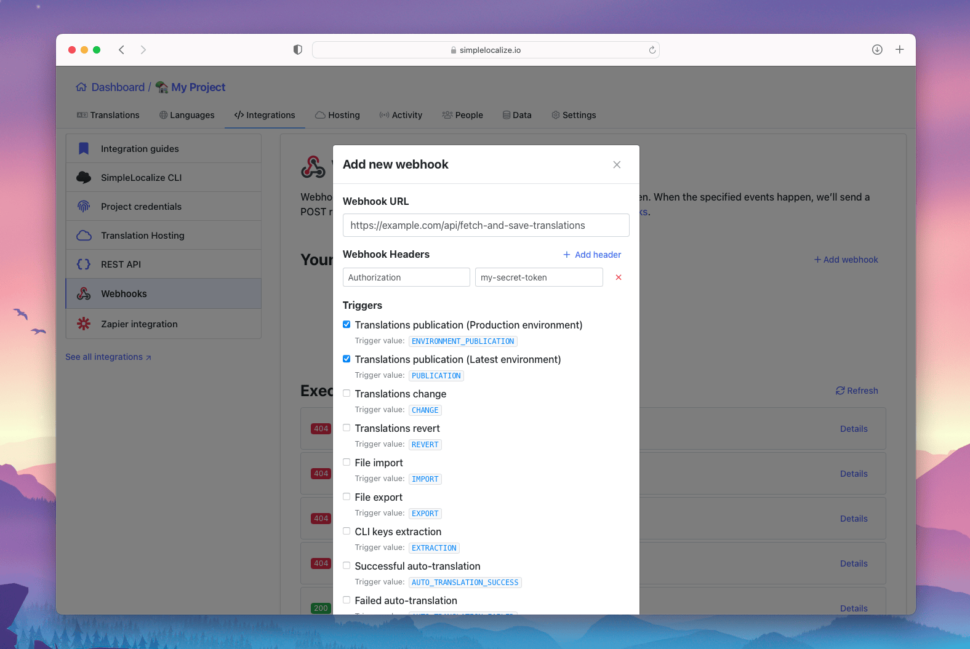
Task: Select the IMPORT trigger value tag
Action: [x=425, y=479]
